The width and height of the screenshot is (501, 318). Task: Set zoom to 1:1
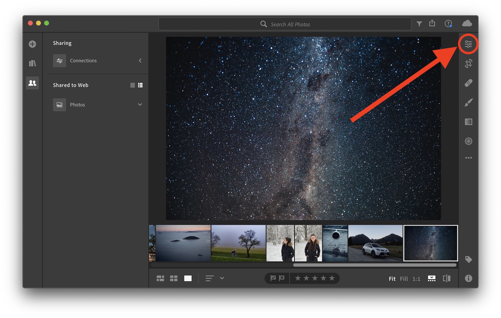pos(416,279)
